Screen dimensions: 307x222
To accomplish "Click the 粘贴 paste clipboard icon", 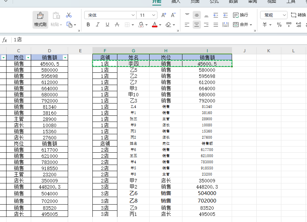I will (x=56, y=15).
